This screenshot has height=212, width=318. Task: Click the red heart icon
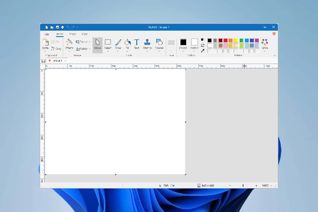pos(274,34)
